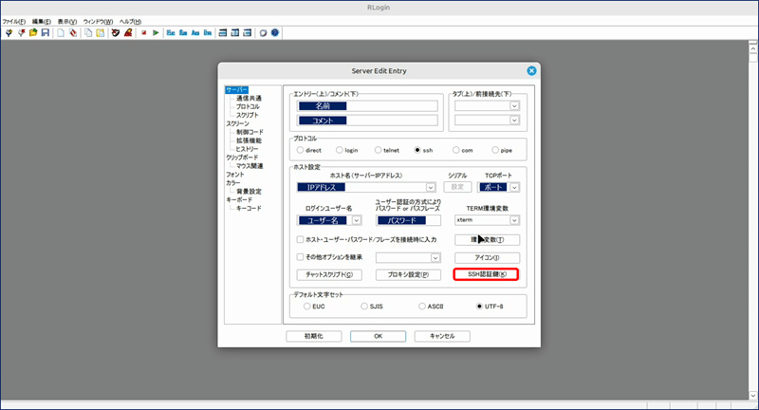Confirm with the OK button
The width and height of the screenshot is (759, 410).
(378, 336)
